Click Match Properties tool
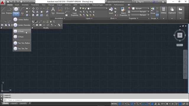Viewport: 189px width, 106px height. click(123, 11)
